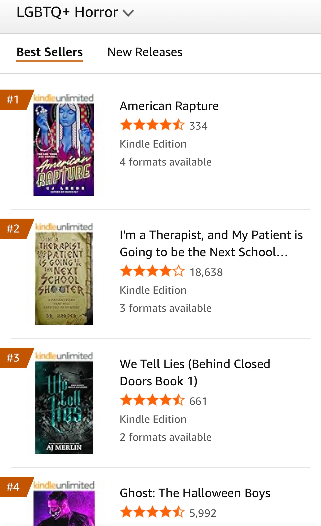Open the American Rapture title link
The width and height of the screenshot is (321, 526).
coord(169,106)
